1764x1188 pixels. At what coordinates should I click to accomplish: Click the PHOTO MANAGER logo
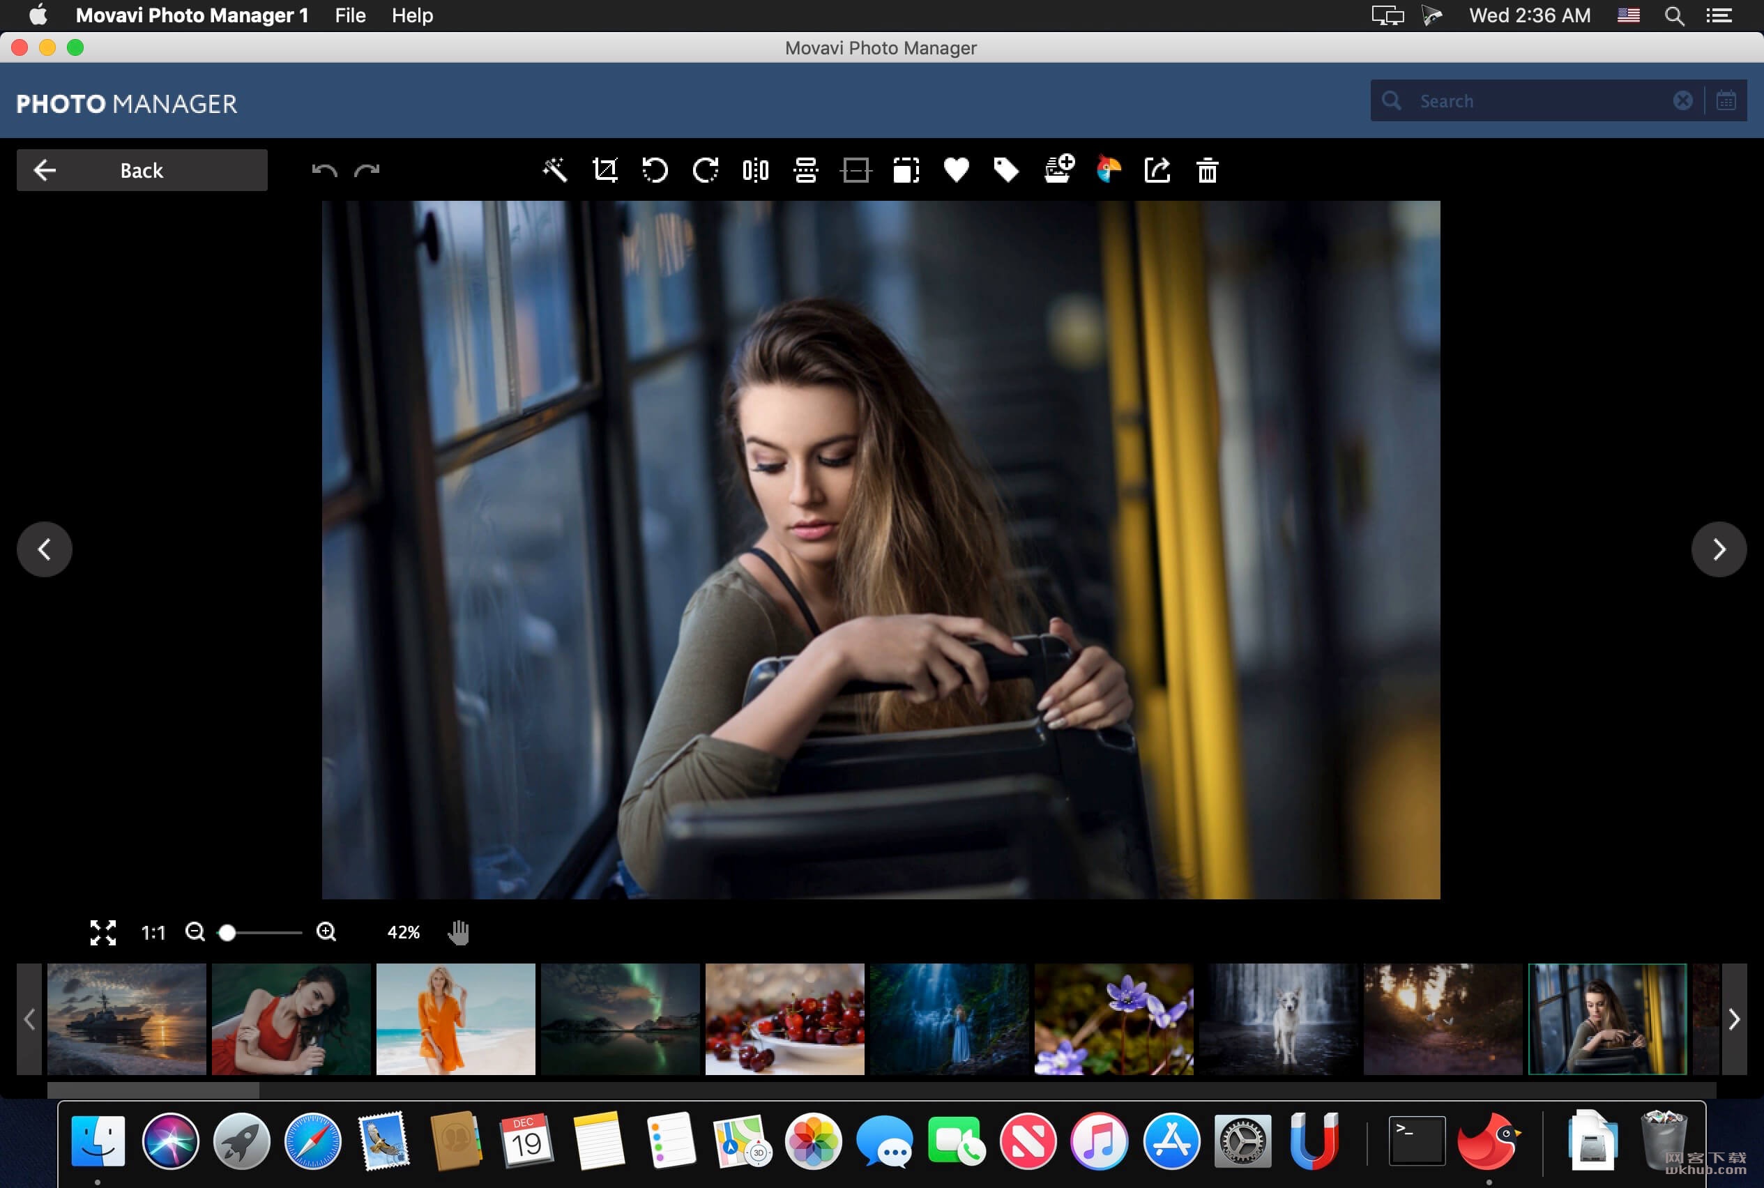coord(126,104)
